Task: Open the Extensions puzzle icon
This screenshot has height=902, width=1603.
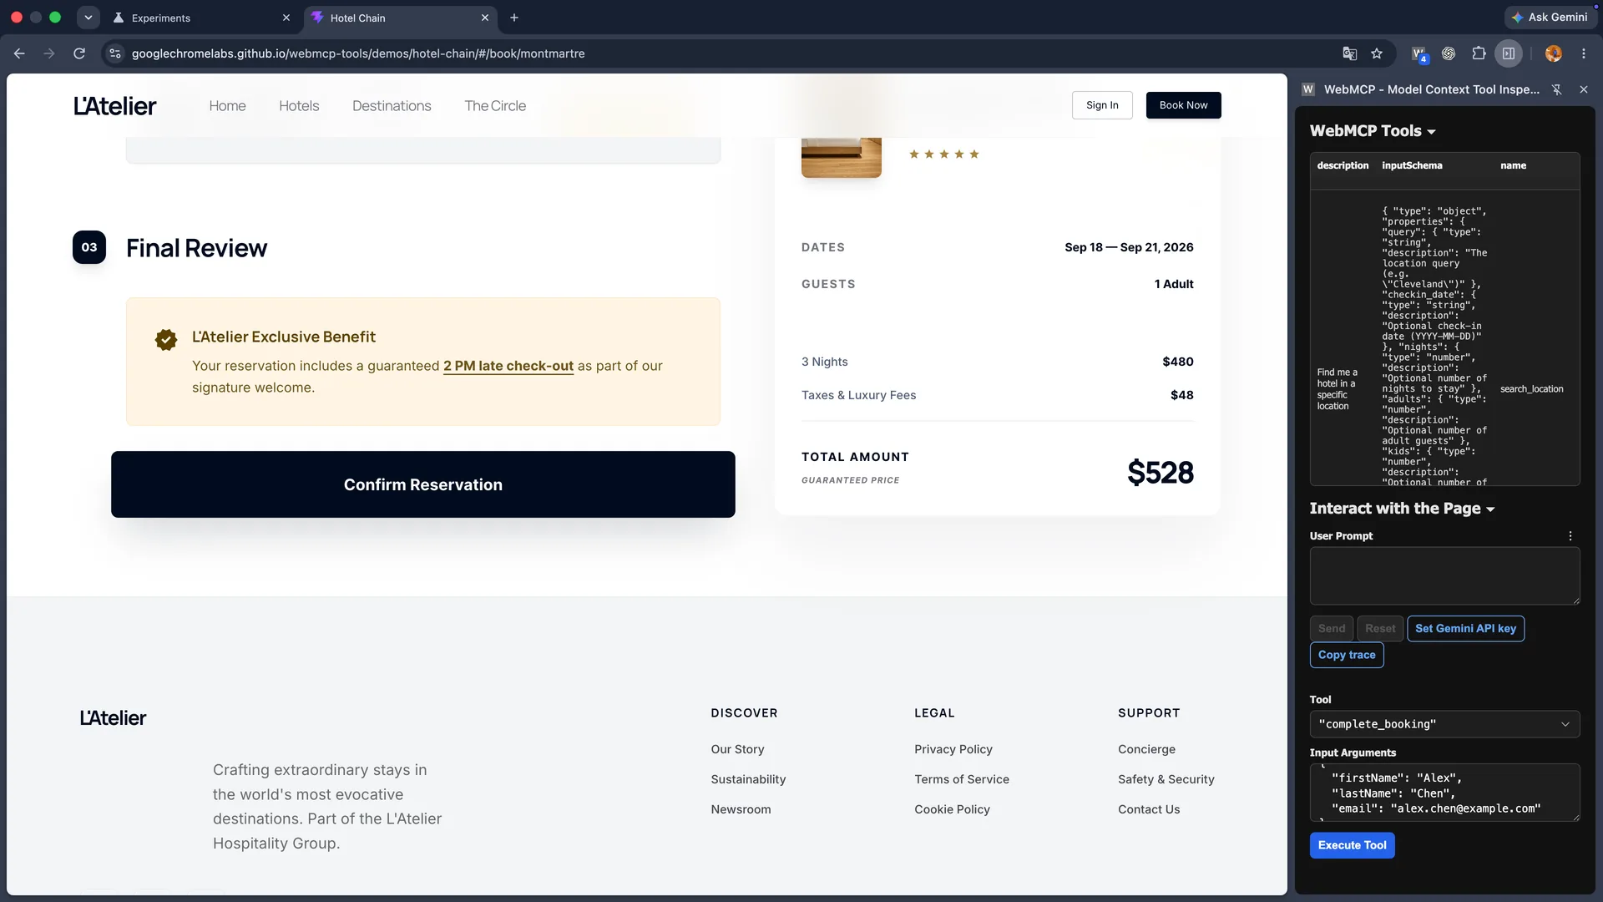Action: click(1479, 53)
